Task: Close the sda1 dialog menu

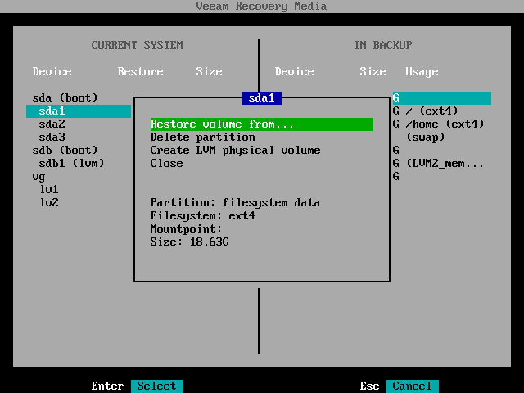Action: click(166, 163)
